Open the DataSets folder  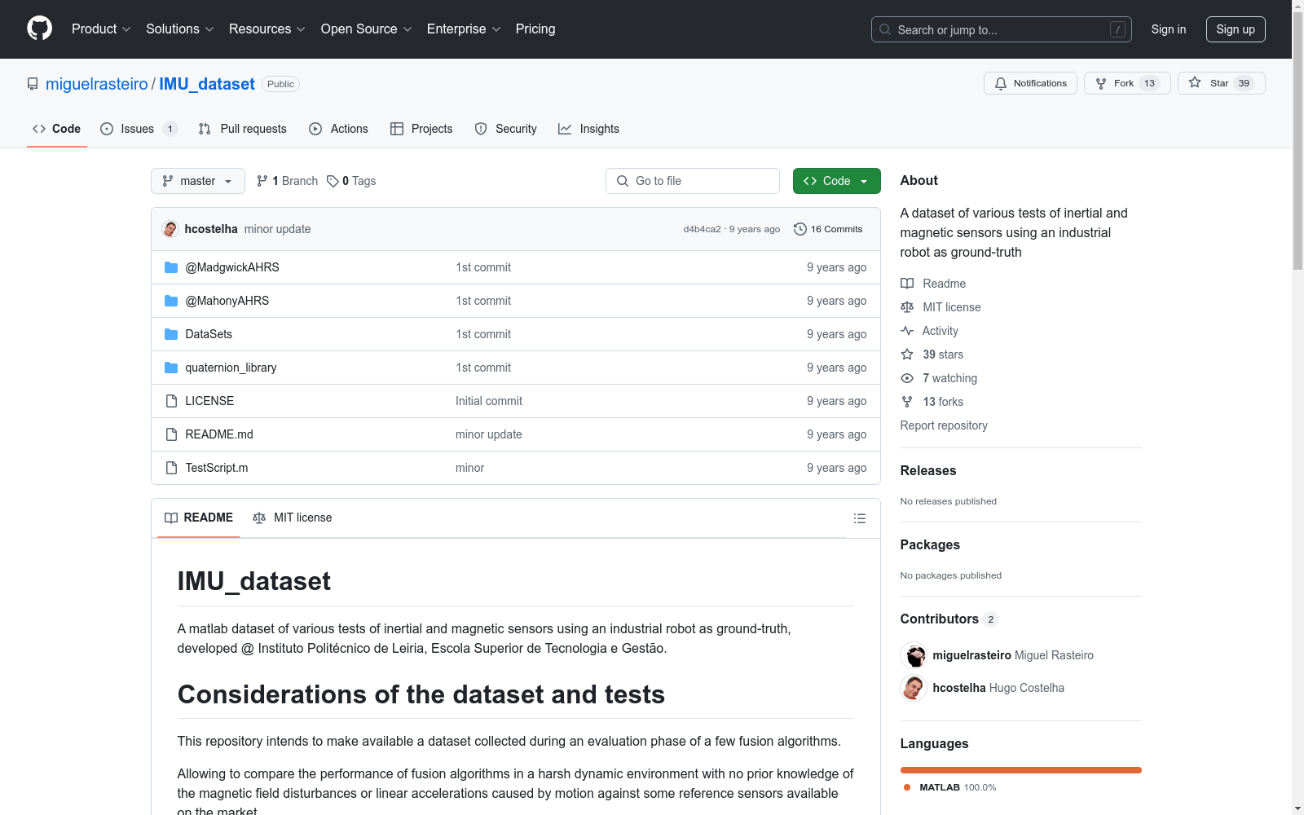(x=209, y=334)
